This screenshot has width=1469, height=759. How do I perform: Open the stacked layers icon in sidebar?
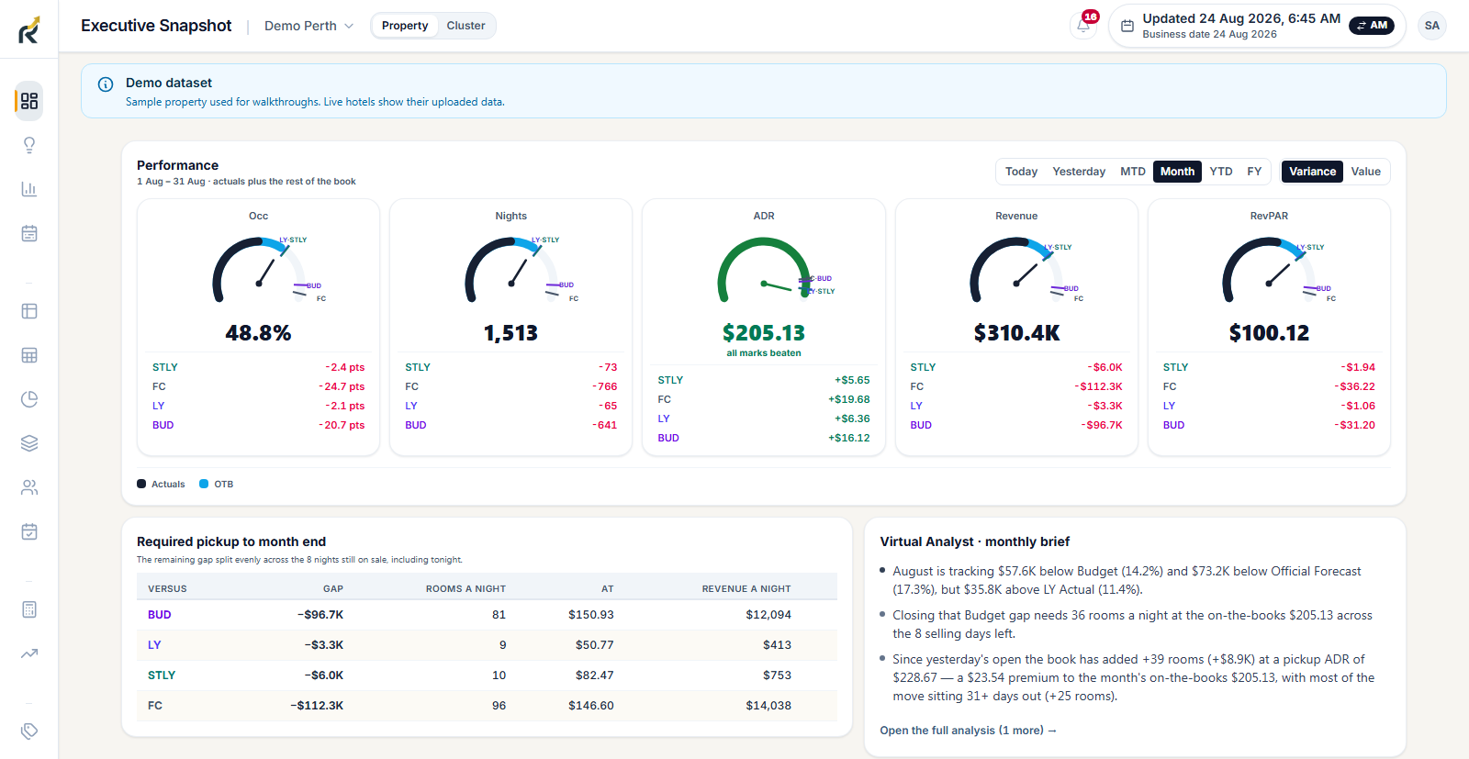click(x=29, y=443)
